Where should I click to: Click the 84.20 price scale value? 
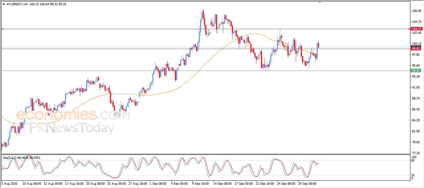pos(416,120)
